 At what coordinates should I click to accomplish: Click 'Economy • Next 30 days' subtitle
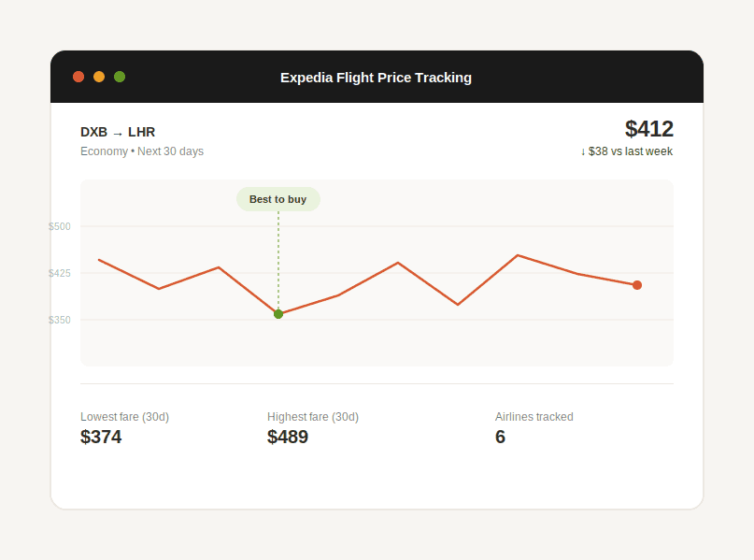pos(142,151)
